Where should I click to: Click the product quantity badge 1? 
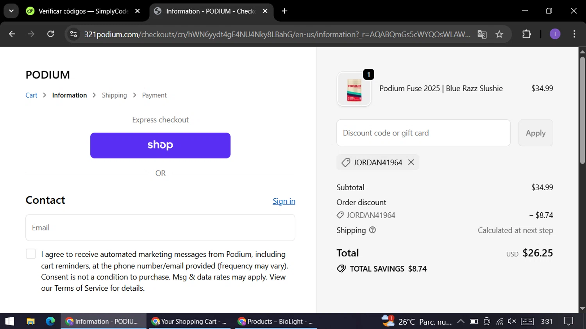pyautogui.click(x=369, y=74)
